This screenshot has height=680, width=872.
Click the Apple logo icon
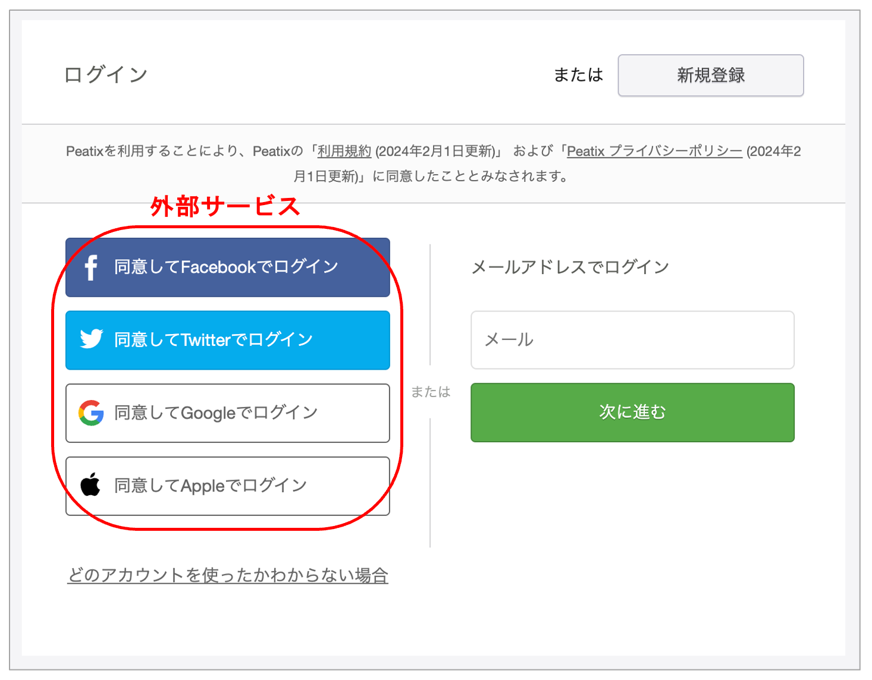click(x=90, y=484)
